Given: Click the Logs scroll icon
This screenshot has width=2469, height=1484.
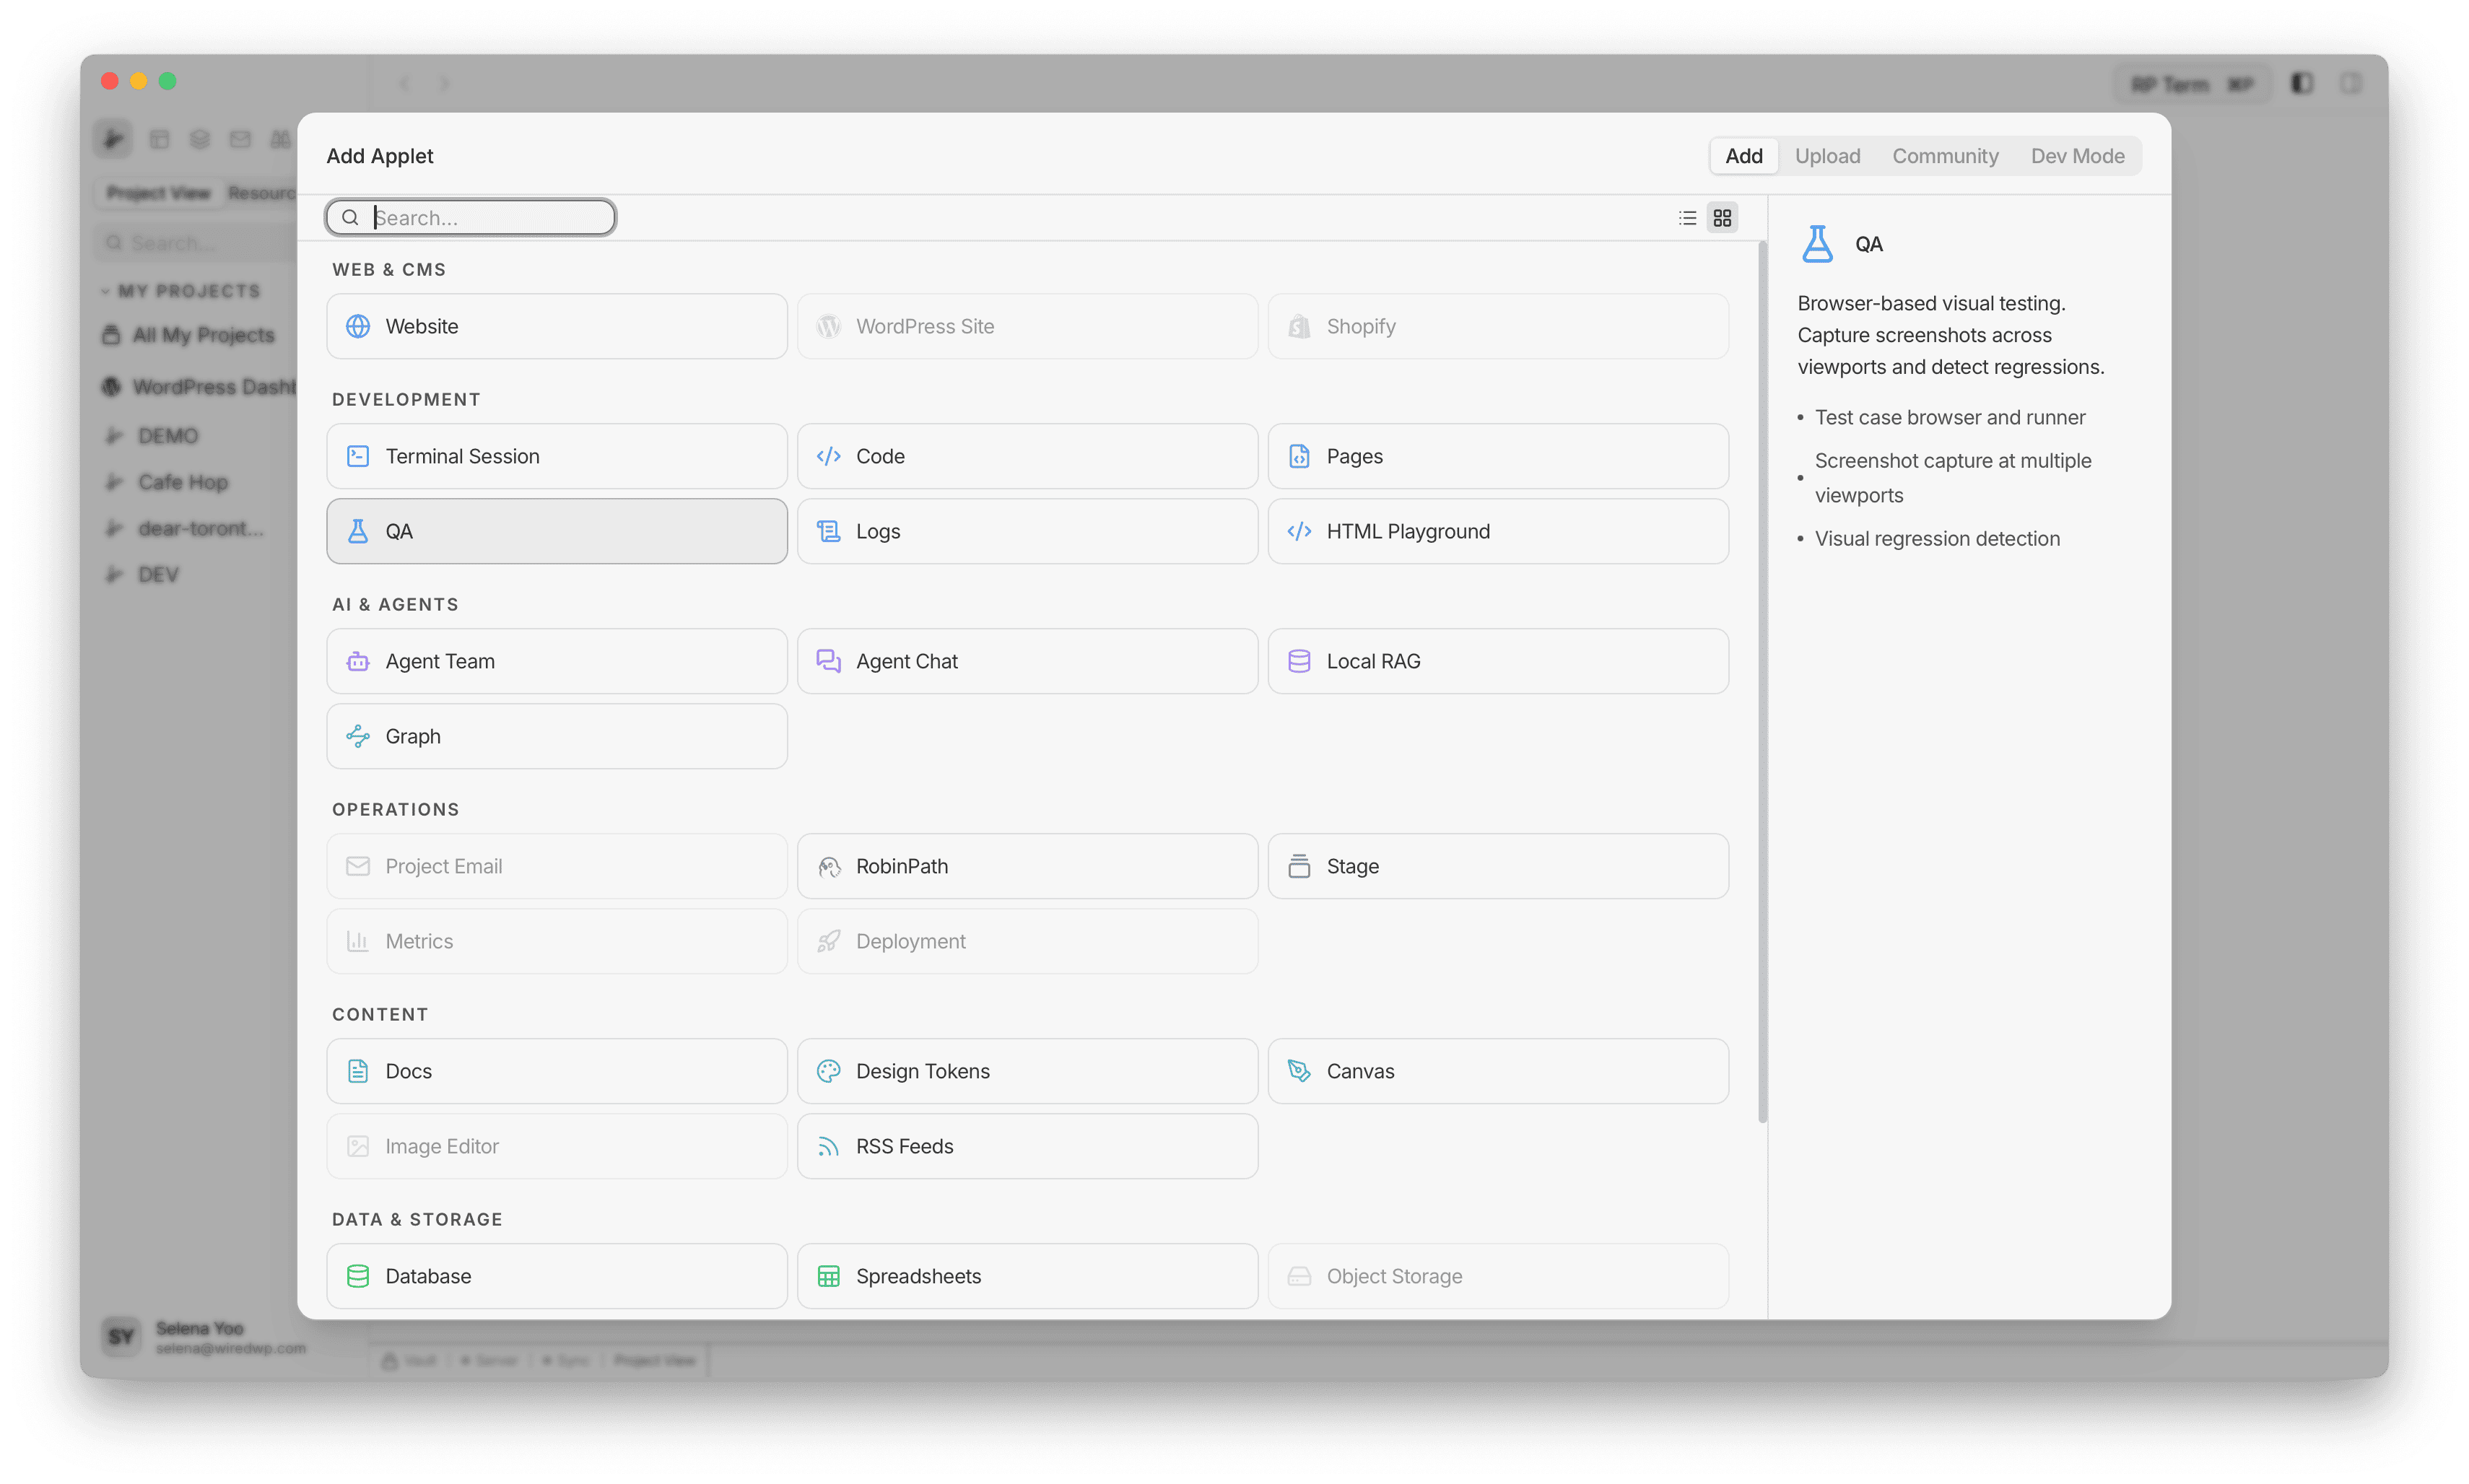Looking at the screenshot, I should tap(828, 531).
